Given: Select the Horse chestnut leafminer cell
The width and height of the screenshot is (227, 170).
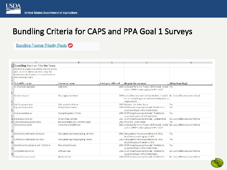Looking at the screenshot, I should [79, 127].
